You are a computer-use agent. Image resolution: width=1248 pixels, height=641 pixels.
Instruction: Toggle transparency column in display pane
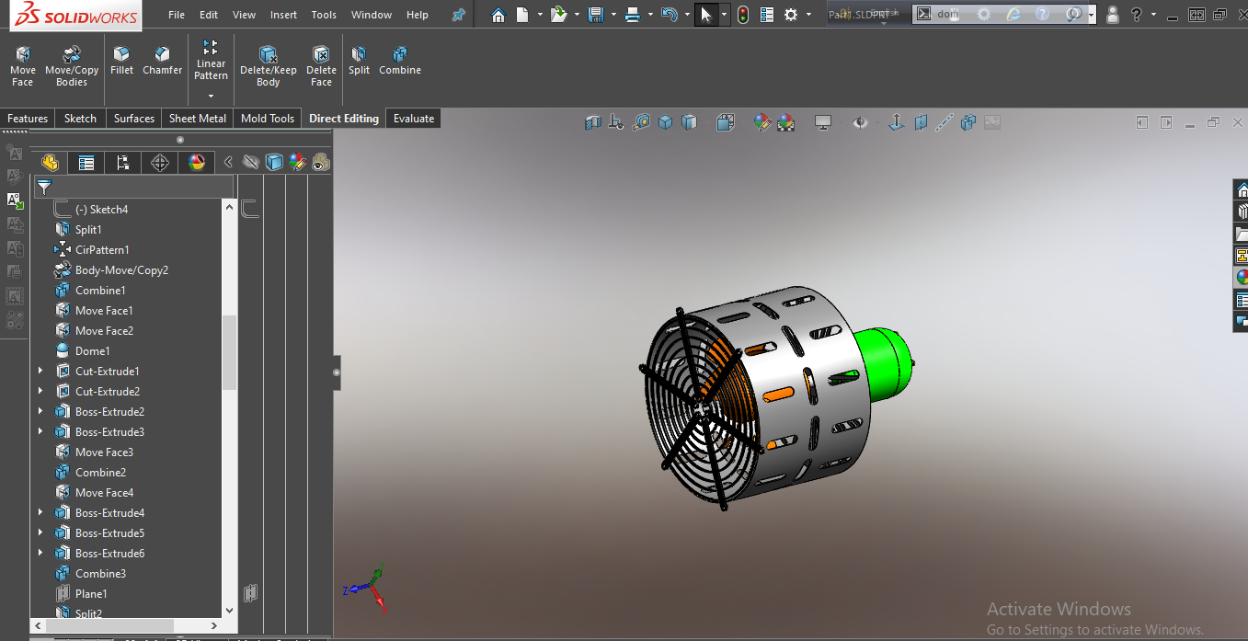coord(320,163)
